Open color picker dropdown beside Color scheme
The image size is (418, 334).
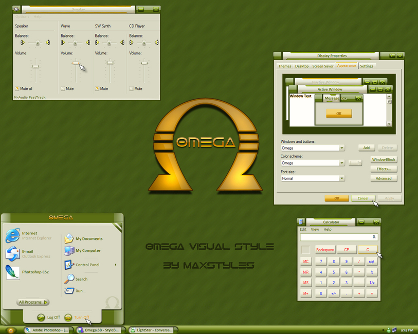tap(355, 163)
